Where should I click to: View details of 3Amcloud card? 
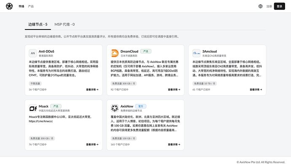tap(256, 90)
